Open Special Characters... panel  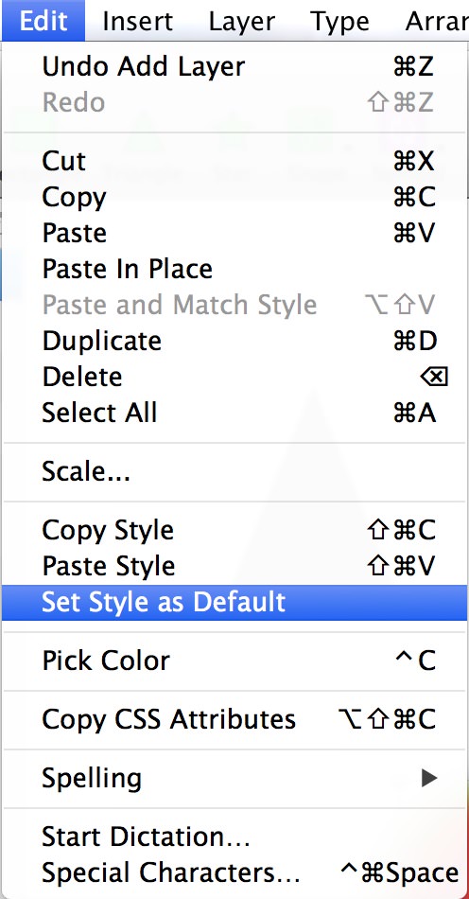click(234, 873)
